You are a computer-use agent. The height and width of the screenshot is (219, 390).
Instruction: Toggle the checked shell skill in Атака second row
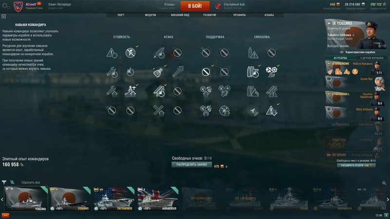(x=159, y=72)
